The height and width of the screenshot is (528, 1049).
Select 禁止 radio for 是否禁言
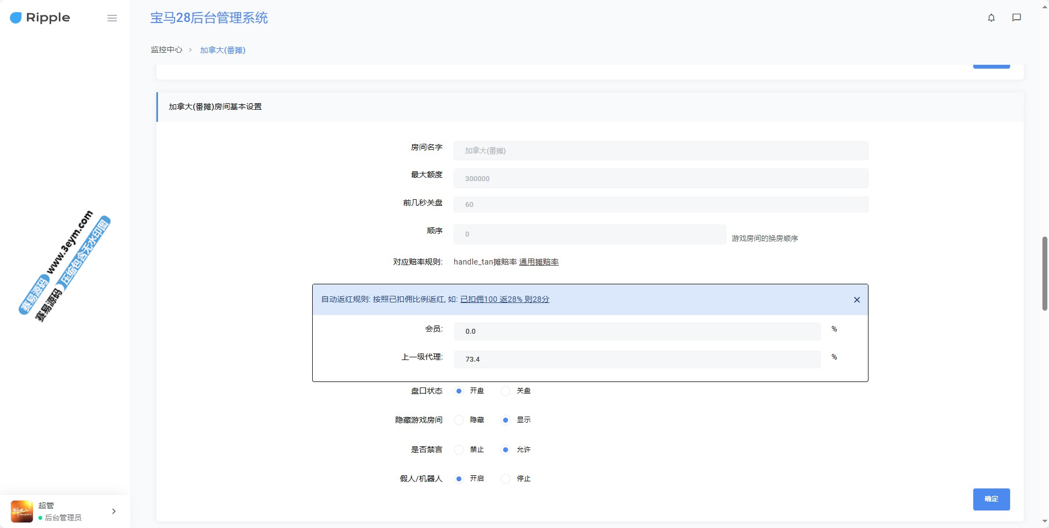point(459,450)
